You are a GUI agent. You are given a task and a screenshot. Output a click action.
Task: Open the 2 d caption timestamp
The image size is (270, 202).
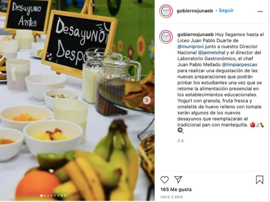pyautogui.click(x=180, y=141)
